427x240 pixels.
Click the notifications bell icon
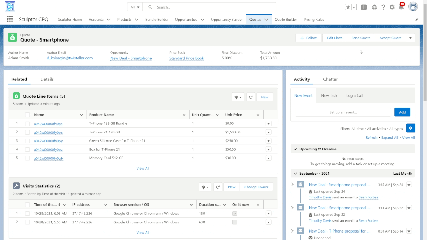(x=401, y=7)
